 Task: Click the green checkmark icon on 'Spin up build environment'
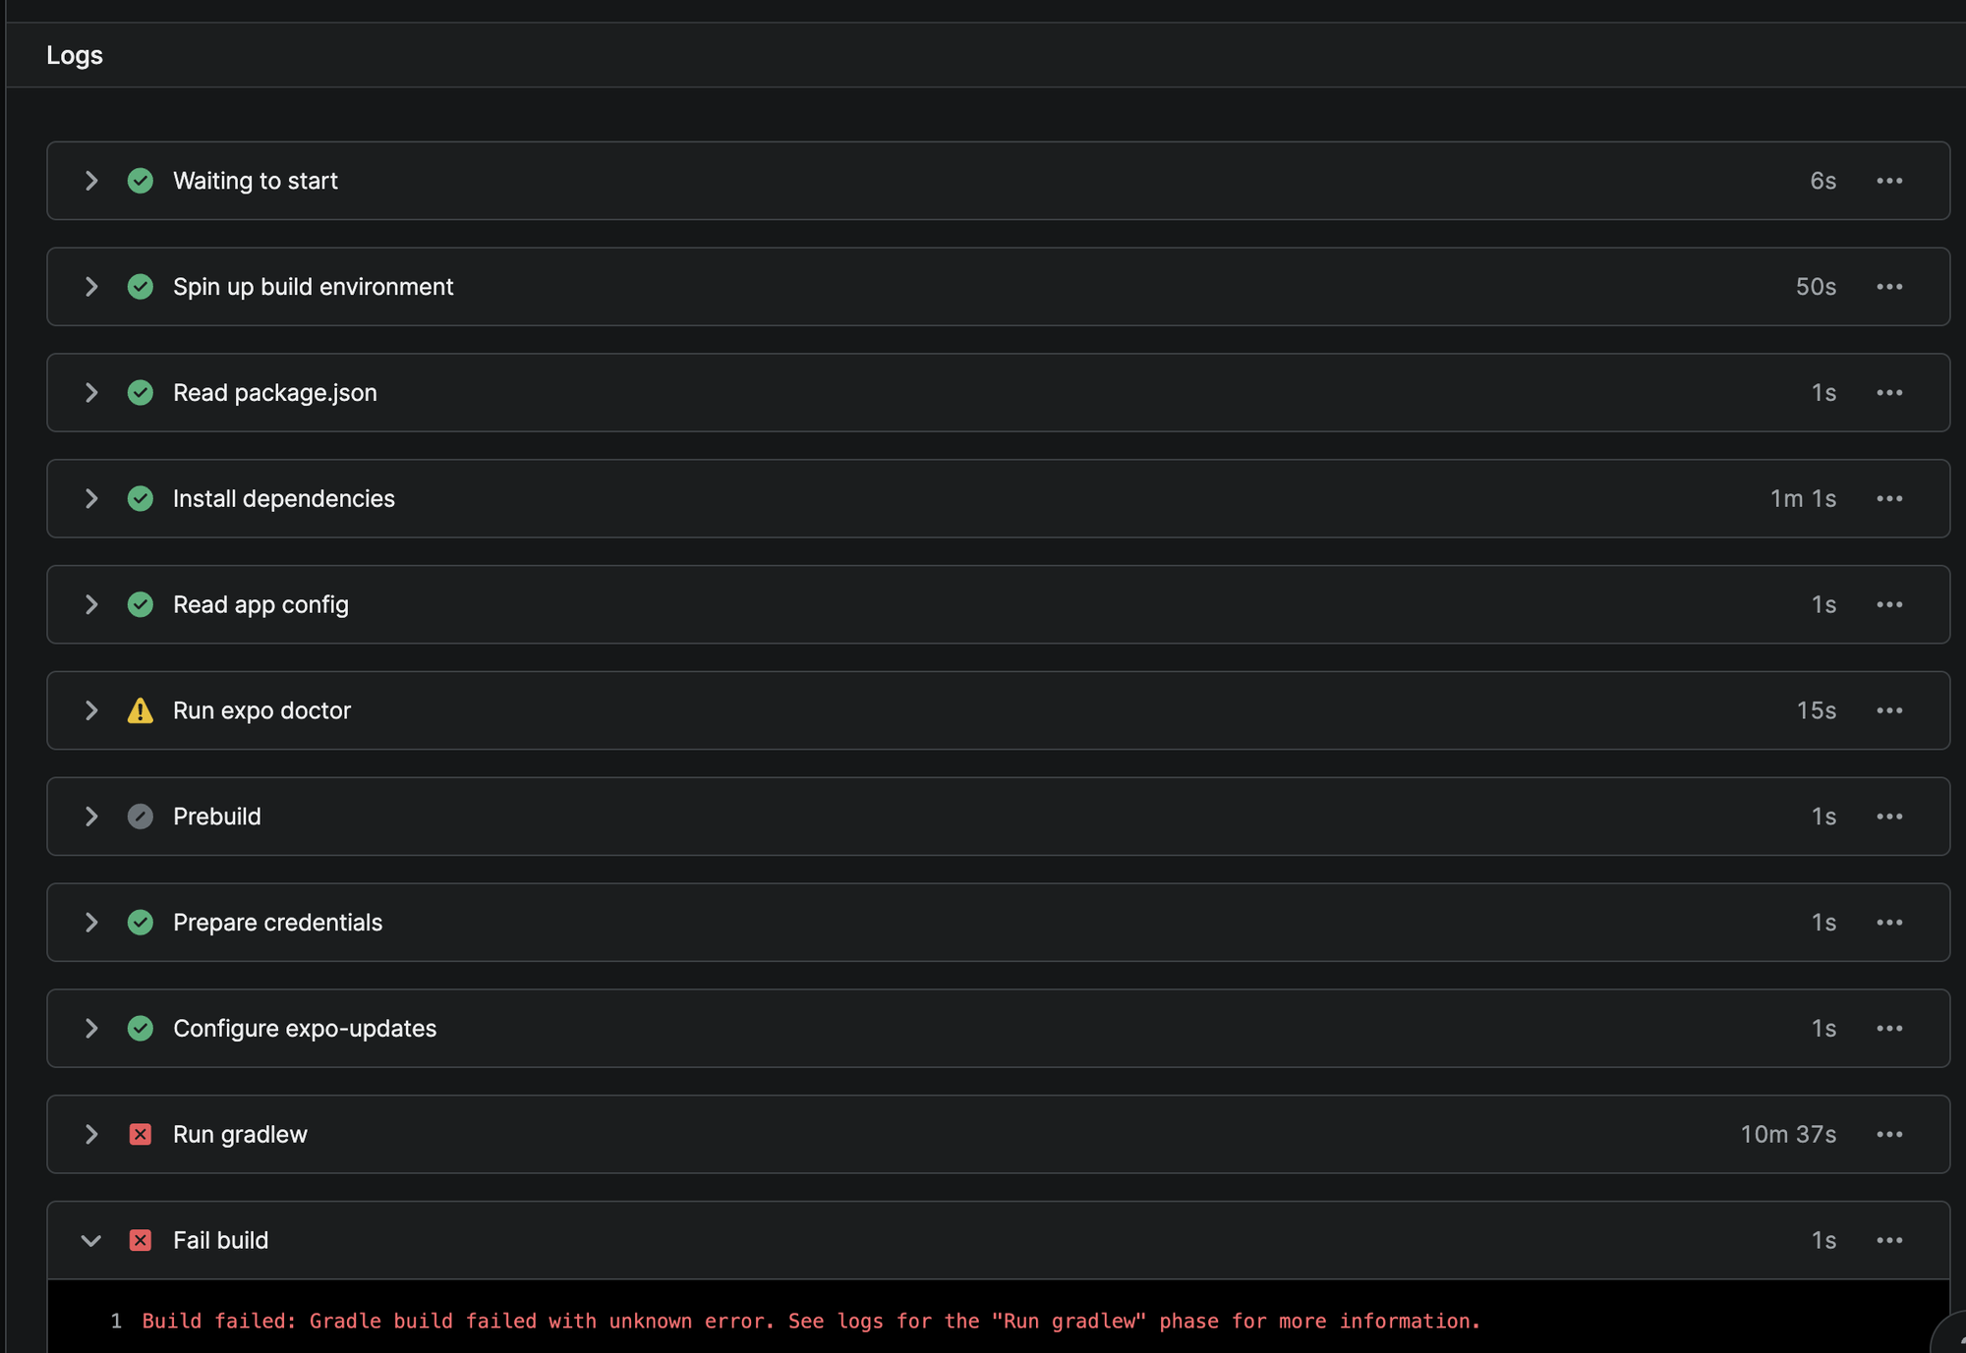(141, 285)
